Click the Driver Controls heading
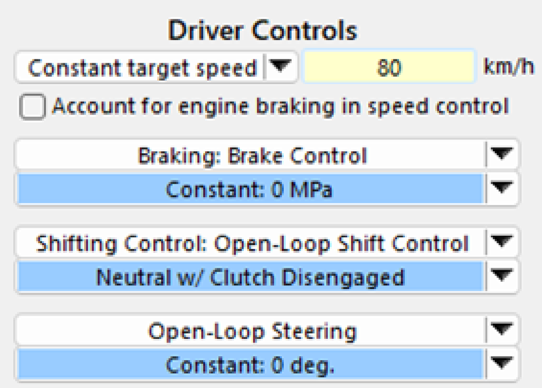The image size is (542, 388). coord(263,30)
